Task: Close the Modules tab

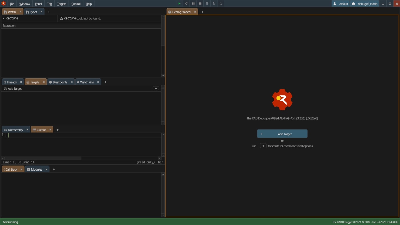Action: click(46, 169)
